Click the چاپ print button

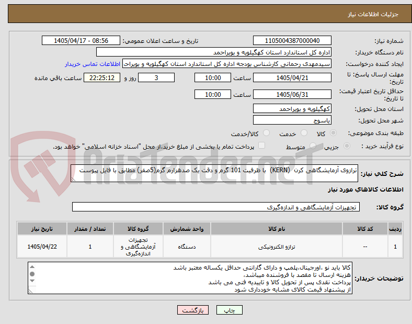pyautogui.click(x=230, y=310)
